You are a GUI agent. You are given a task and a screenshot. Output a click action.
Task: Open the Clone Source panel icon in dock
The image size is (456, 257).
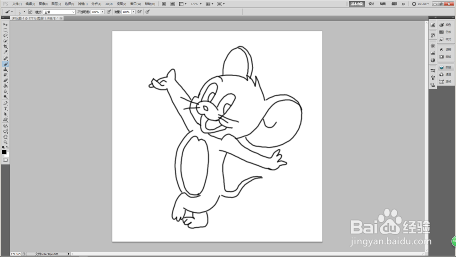[x=433, y=85]
